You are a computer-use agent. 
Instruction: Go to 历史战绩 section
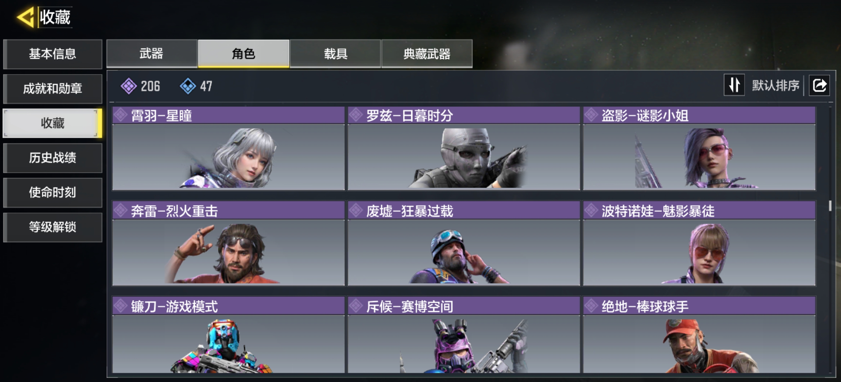[53, 157]
